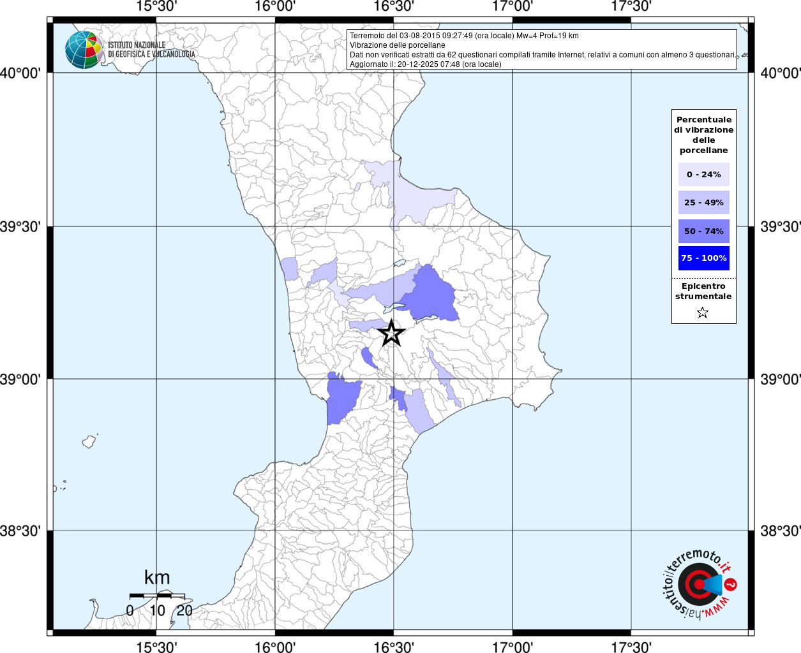Click the 'Istituto Nazionale di Geofisica e Vulcanologia' text
This screenshot has height=653, width=801.
[x=151, y=50]
